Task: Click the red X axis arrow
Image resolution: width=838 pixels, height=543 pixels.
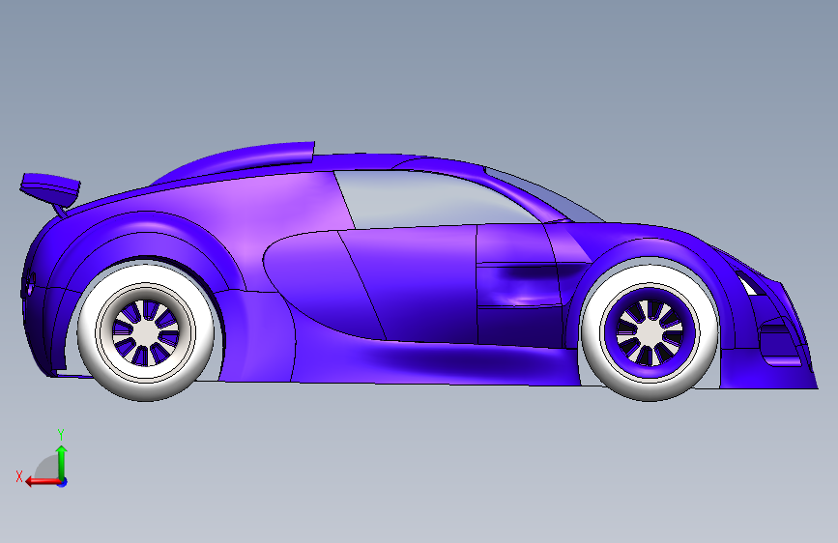Action: [43, 481]
